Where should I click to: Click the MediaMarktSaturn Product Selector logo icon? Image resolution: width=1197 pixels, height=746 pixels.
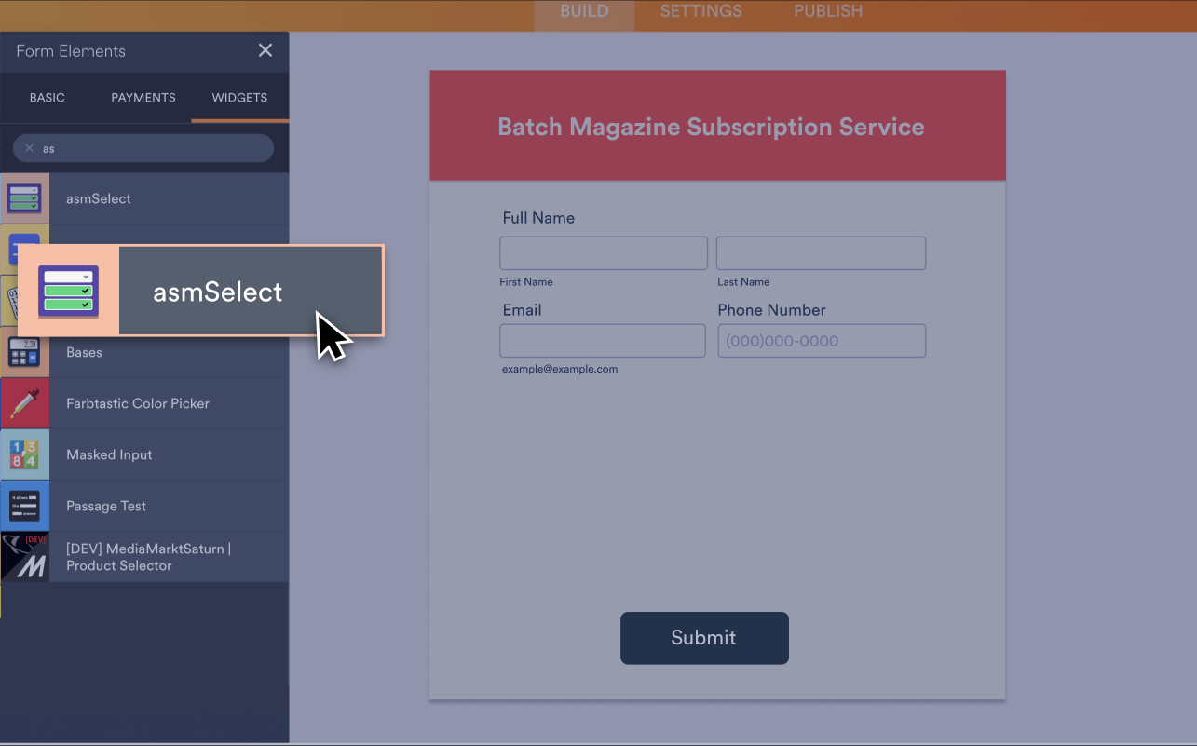coord(25,557)
